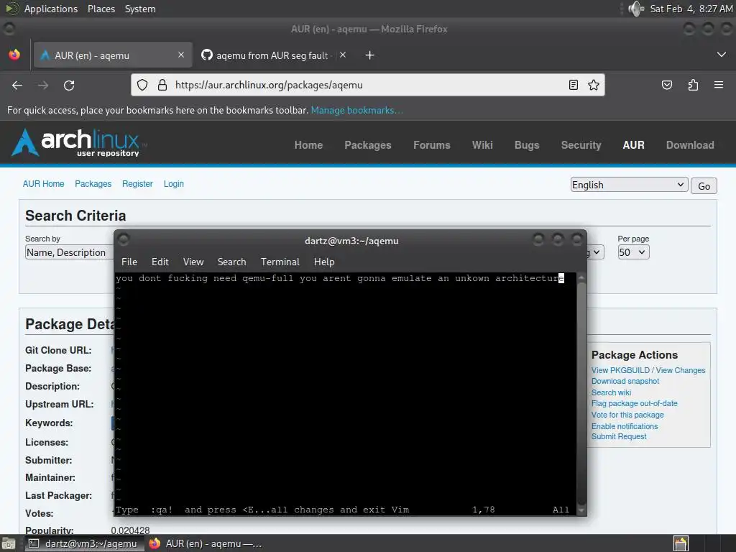Click the Firefox back arrow
Screen dimensions: 736x552
pyautogui.click(x=17, y=86)
